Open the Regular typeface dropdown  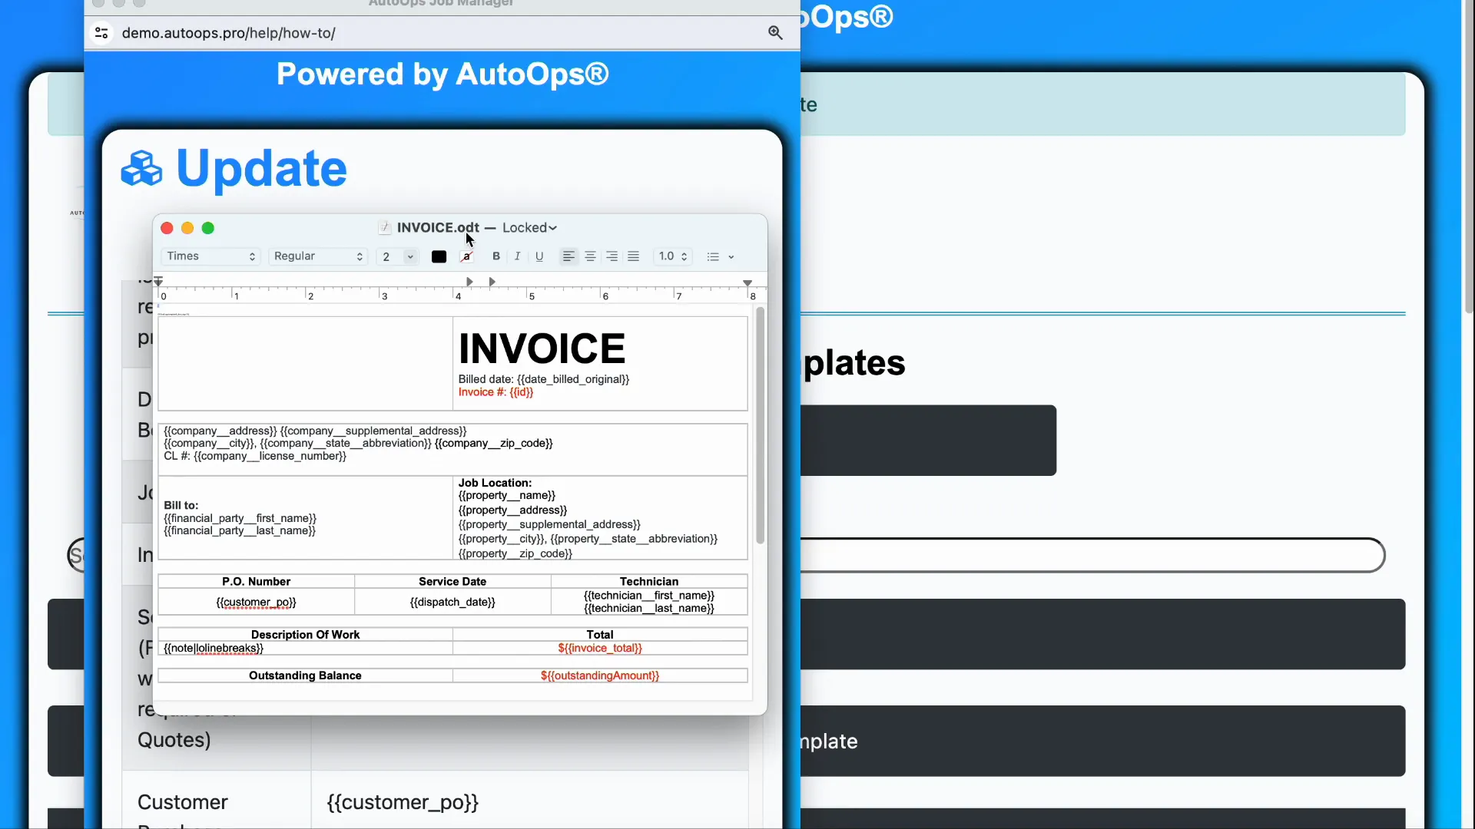(x=318, y=256)
